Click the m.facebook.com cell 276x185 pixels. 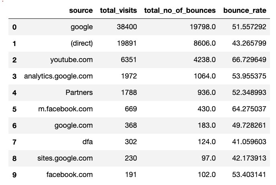pos(65,109)
